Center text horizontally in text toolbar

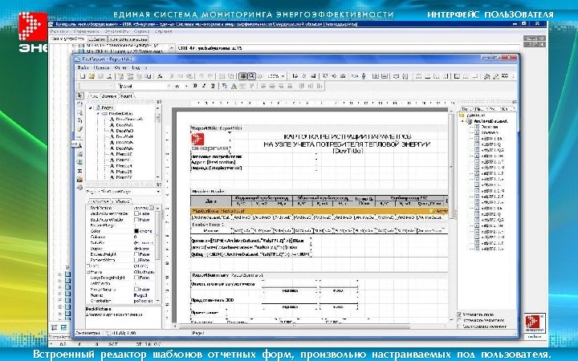click(x=272, y=86)
